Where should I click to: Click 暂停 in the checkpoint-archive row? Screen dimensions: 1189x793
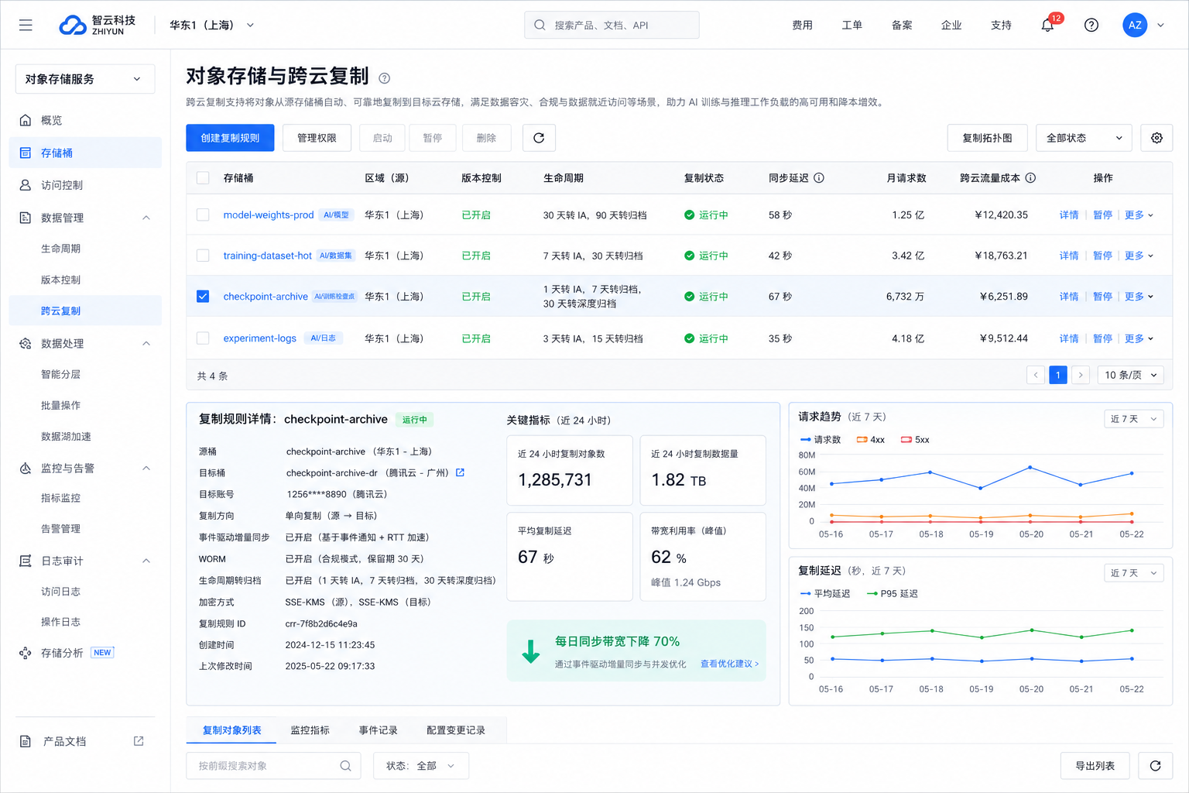tap(1102, 297)
